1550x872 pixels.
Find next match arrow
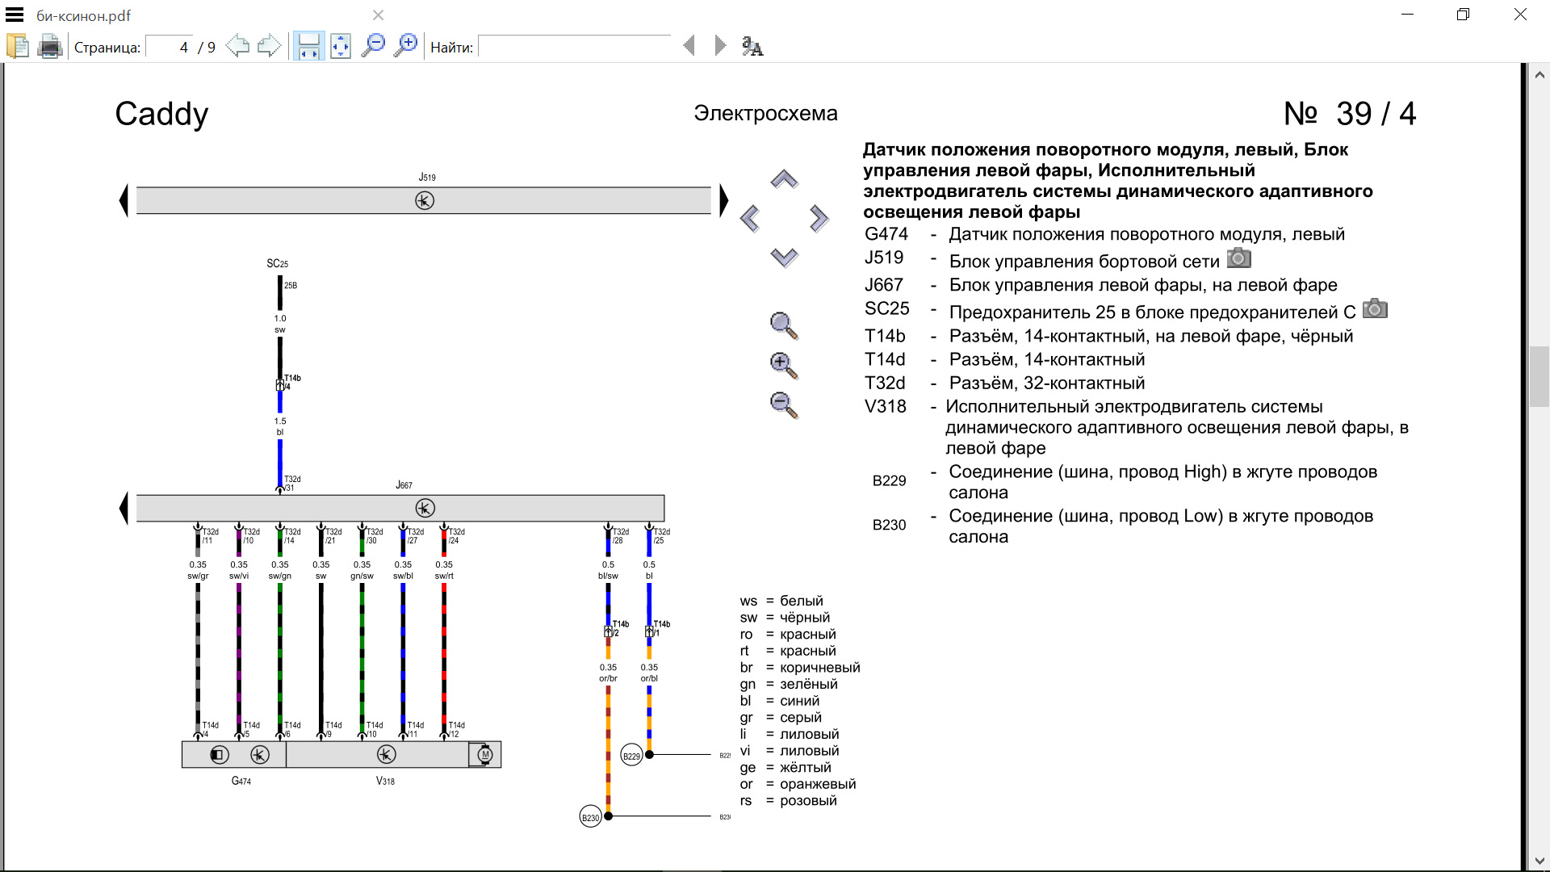720,46
